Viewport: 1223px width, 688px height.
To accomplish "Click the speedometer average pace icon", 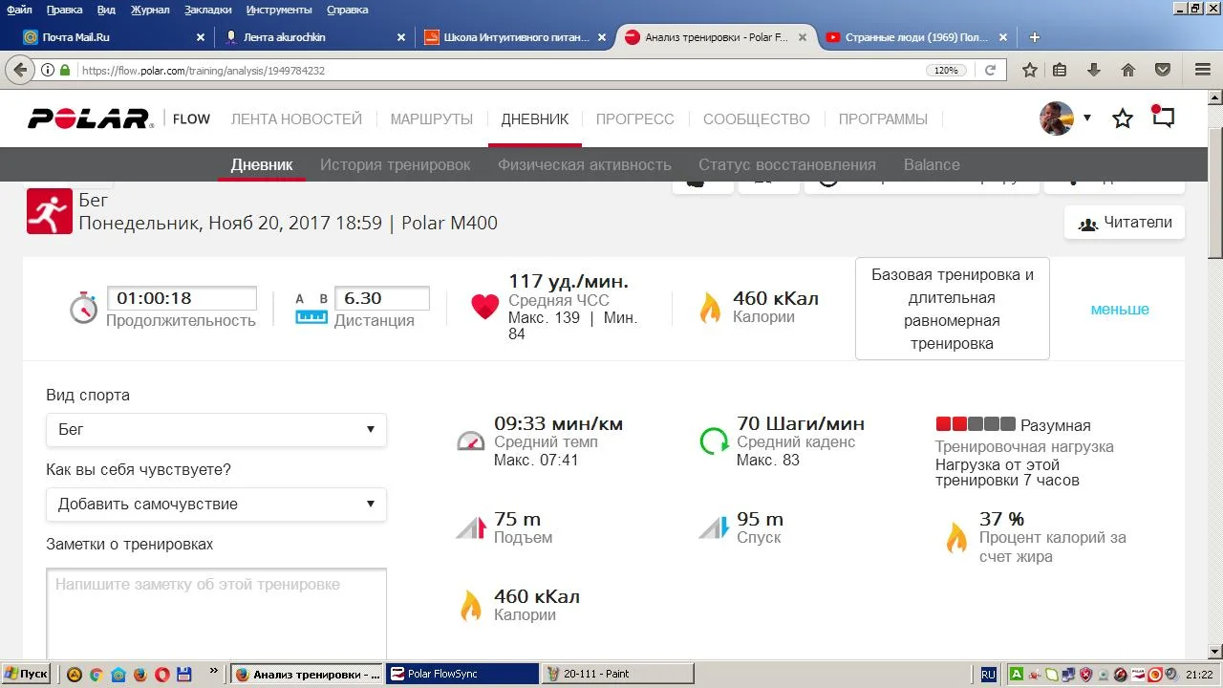I will click(x=470, y=441).
